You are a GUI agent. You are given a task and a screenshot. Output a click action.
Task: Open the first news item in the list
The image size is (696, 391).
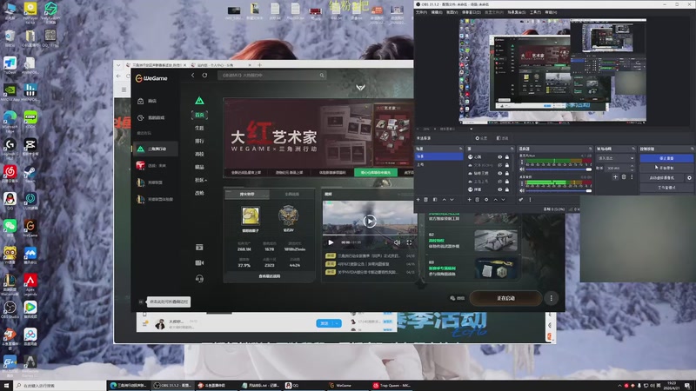pyautogui.click(x=371, y=255)
